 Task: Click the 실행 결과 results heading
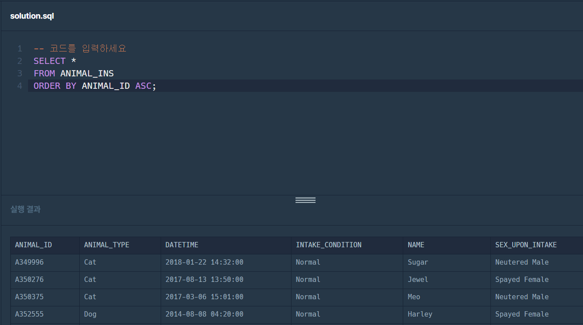coord(25,209)
